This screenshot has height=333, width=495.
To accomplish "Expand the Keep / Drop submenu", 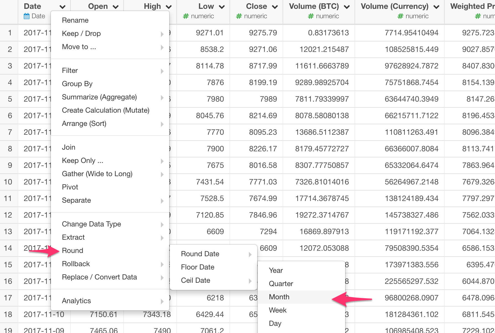I will pos(110,33).
